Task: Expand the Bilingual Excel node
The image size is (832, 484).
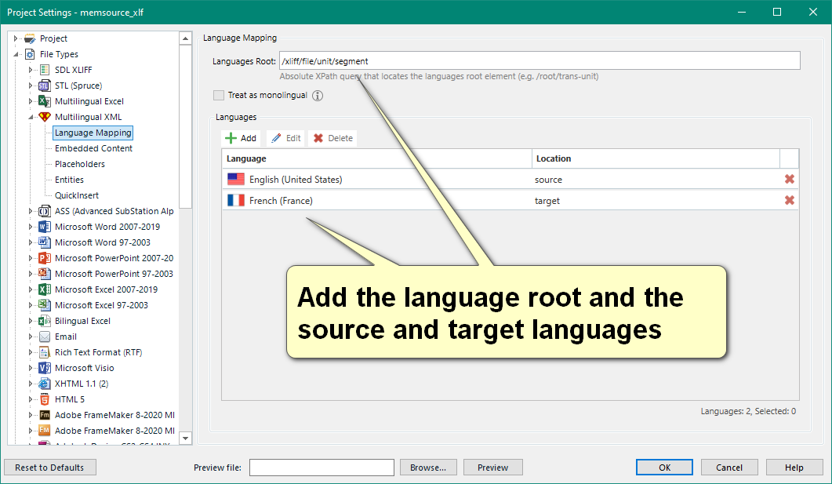Action: click(31, 321)
